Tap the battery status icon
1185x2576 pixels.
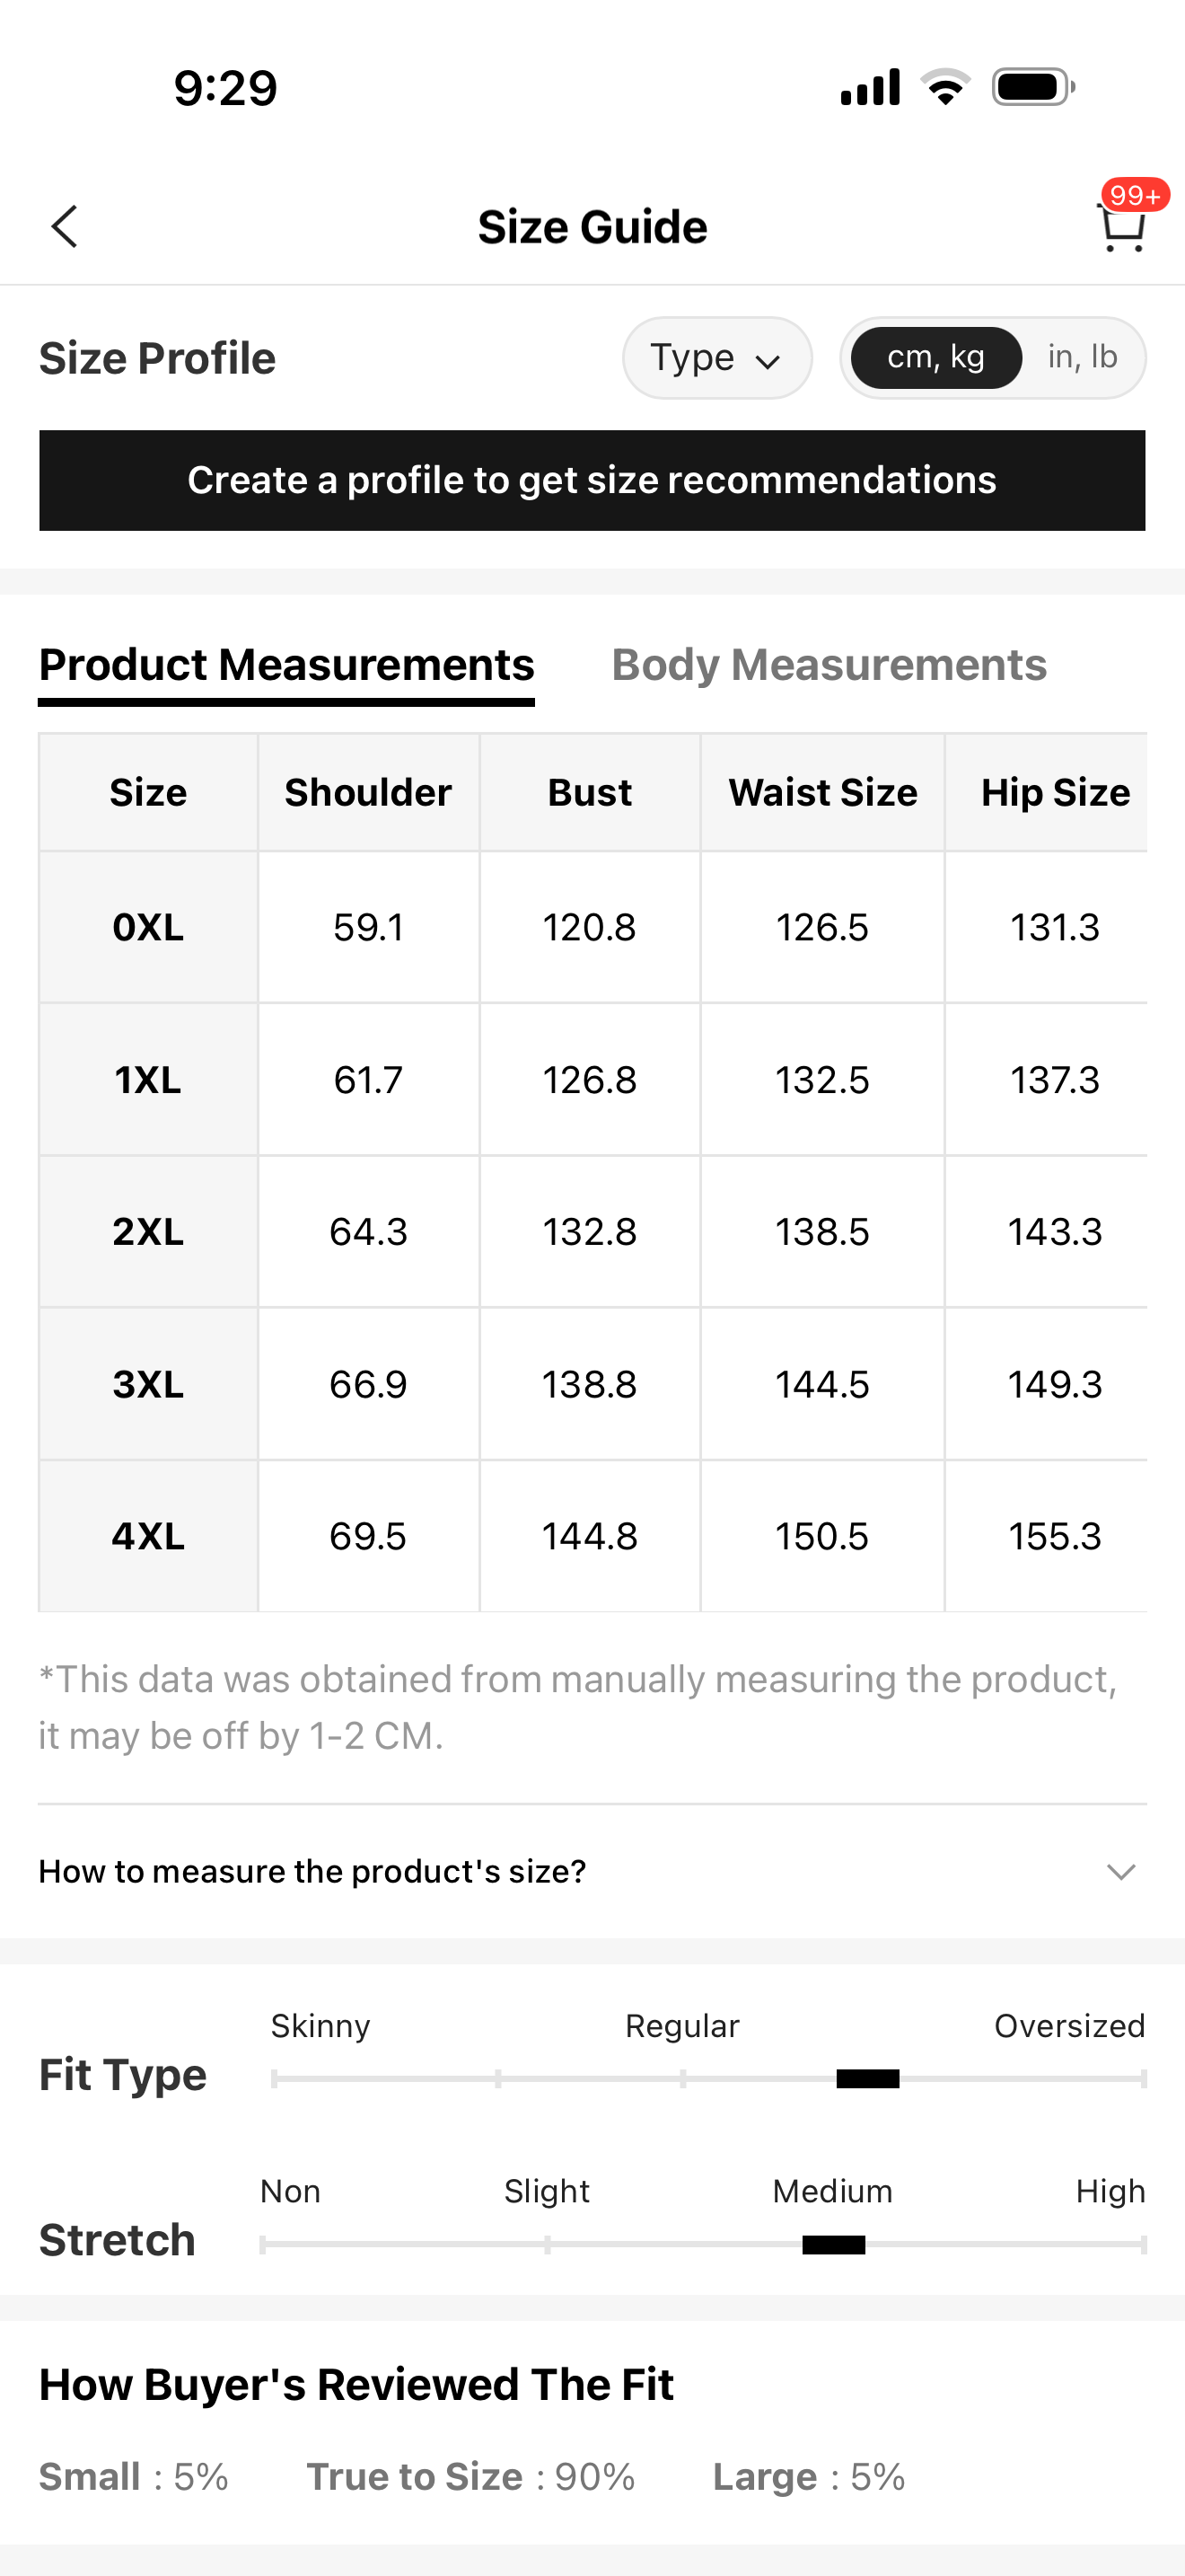pyautogui.click(x=1033, y=87)
